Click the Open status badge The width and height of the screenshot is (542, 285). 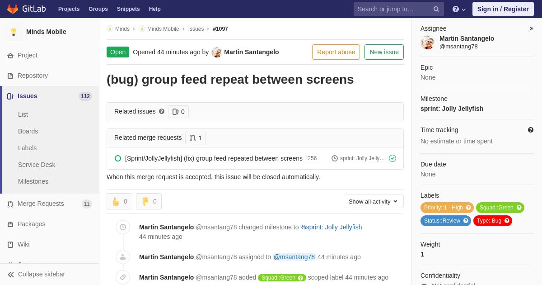(x=118, y=52)
